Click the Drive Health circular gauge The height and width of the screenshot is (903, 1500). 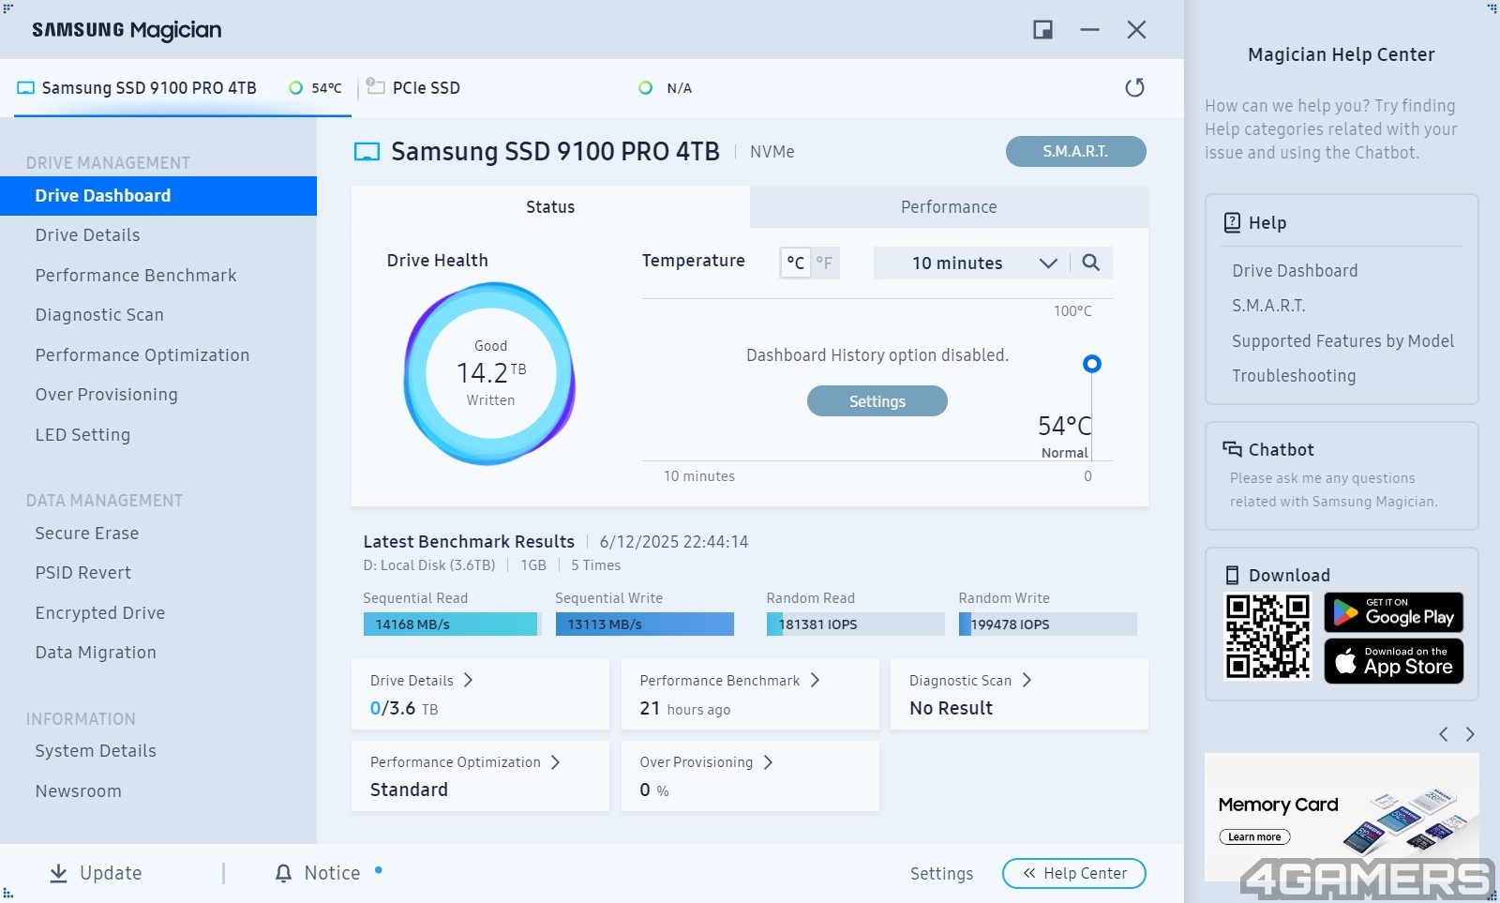tap(490, 373)
